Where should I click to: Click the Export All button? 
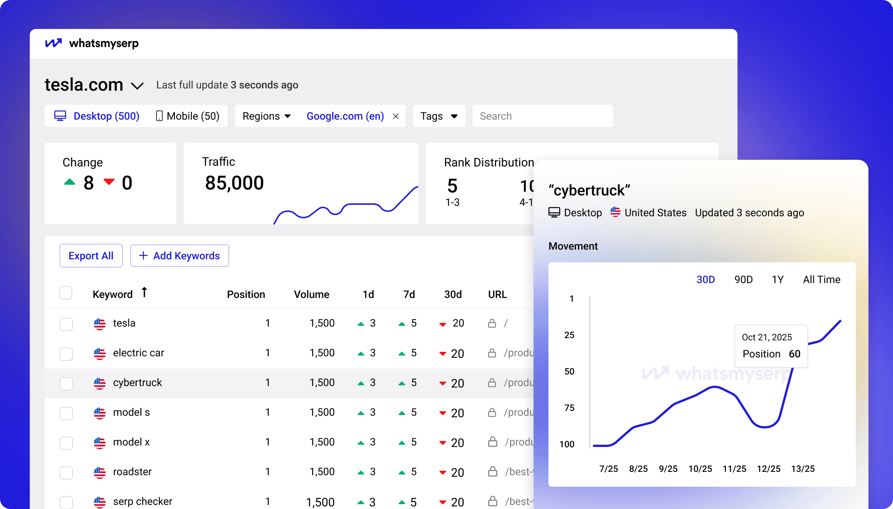pyautogui.click(x=91, y=256)
